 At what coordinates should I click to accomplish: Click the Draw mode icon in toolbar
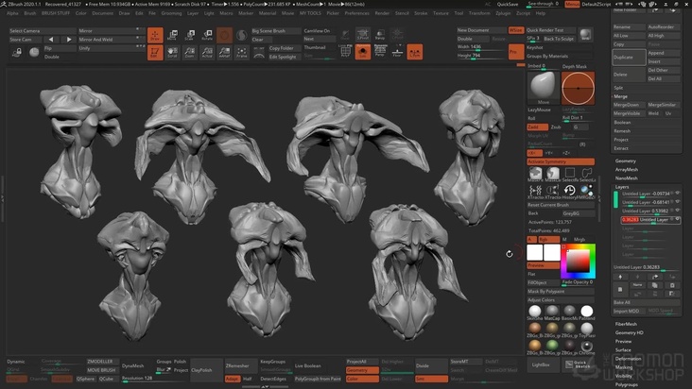[x=155, y=35]
